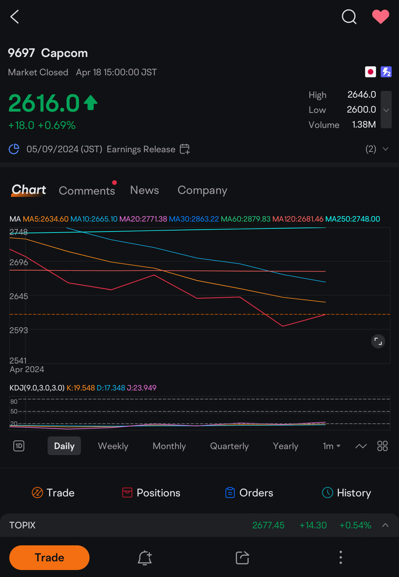The image size is (399, 577).
Task: Open History shortcut
Action: [346, 493]
